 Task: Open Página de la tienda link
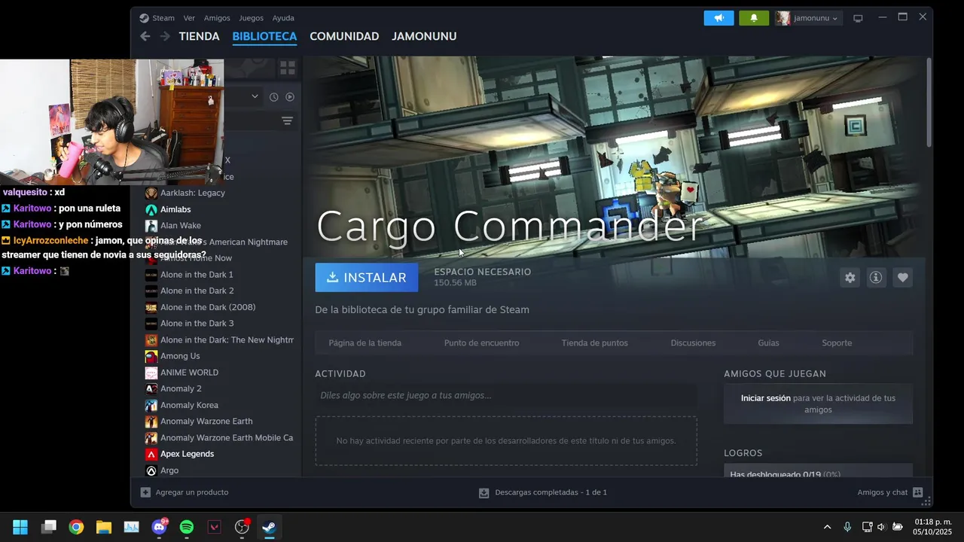point(365,343)
